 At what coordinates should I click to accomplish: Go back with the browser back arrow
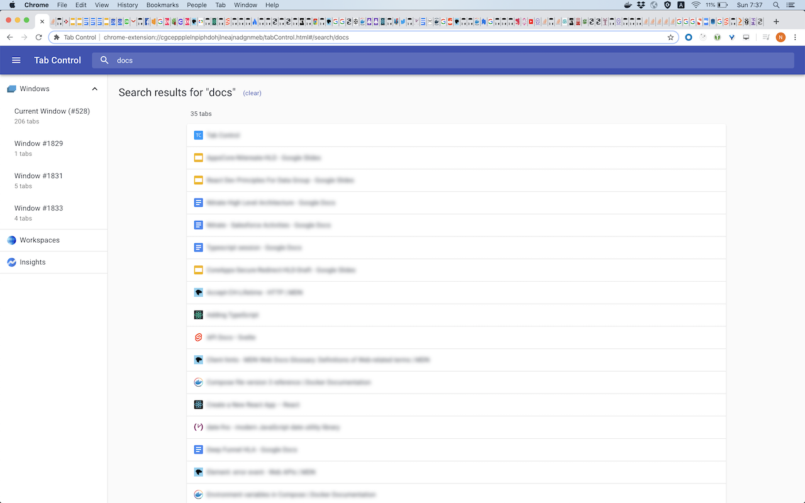[10, 37]
